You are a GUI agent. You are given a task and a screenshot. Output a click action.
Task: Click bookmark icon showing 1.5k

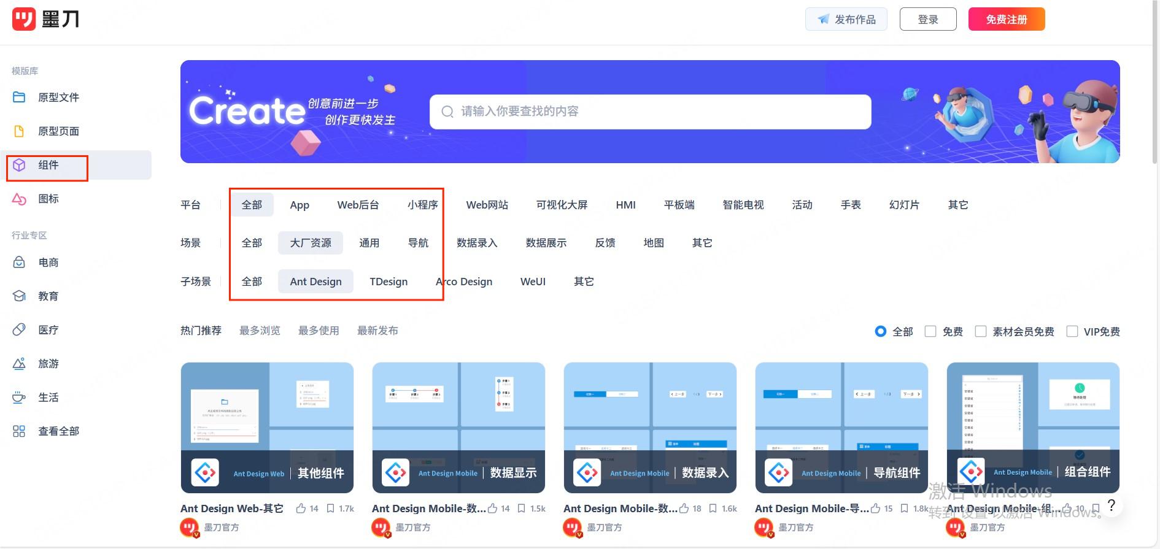click(522, 508)
